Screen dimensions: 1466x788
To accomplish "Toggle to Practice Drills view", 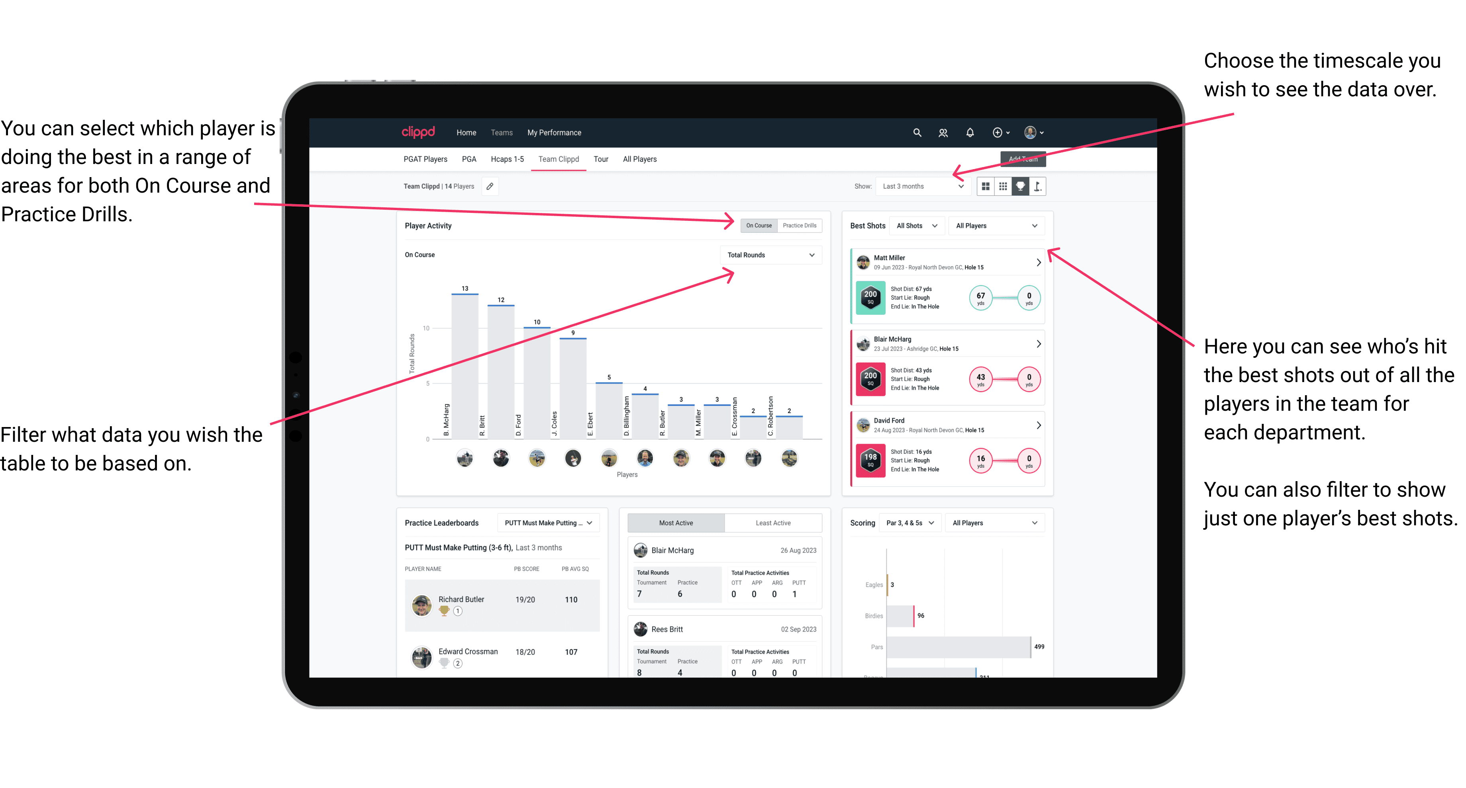I will pos(802,225).
